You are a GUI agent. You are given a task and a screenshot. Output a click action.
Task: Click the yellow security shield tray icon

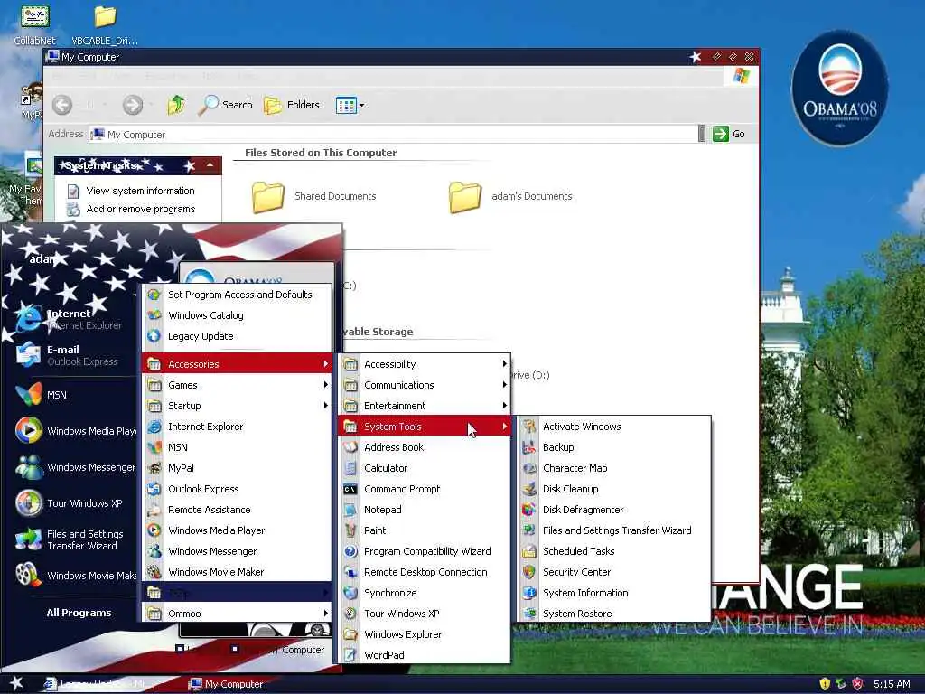pos(825,684)
